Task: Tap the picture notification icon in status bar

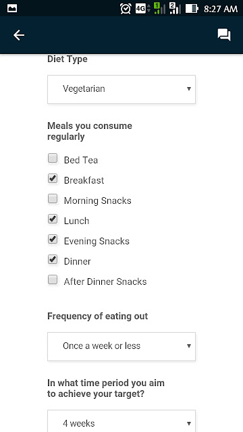Action: 12,8
